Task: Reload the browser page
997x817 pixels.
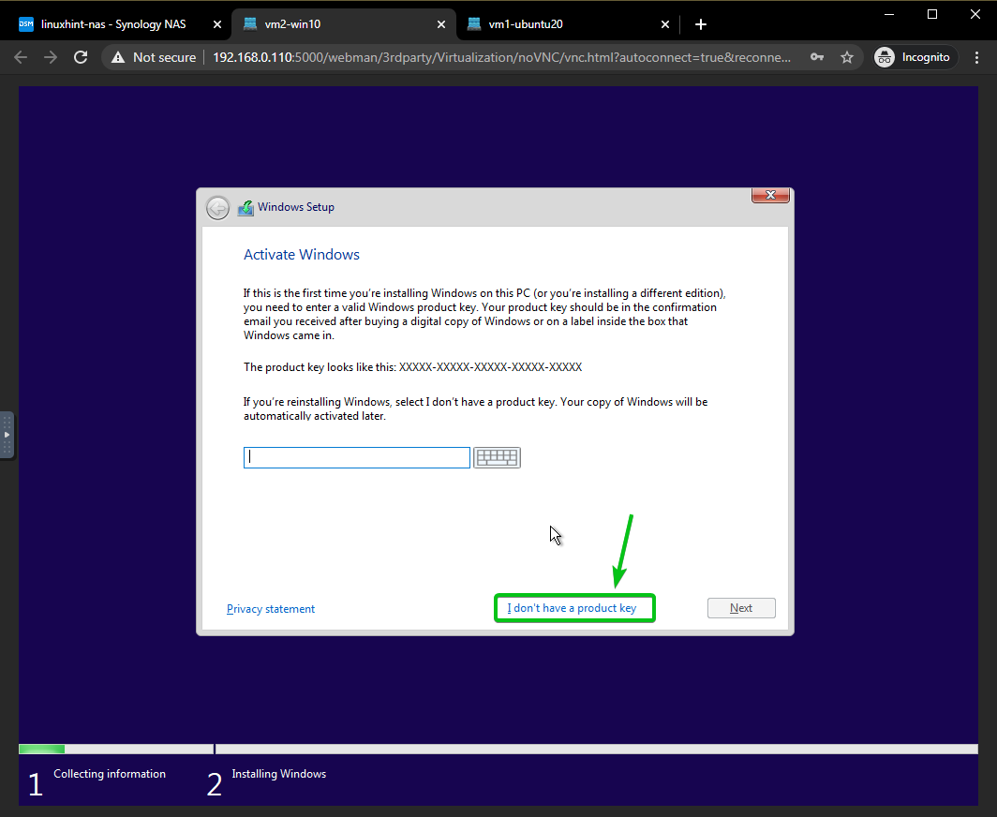Action: click(x=81, y=57)
